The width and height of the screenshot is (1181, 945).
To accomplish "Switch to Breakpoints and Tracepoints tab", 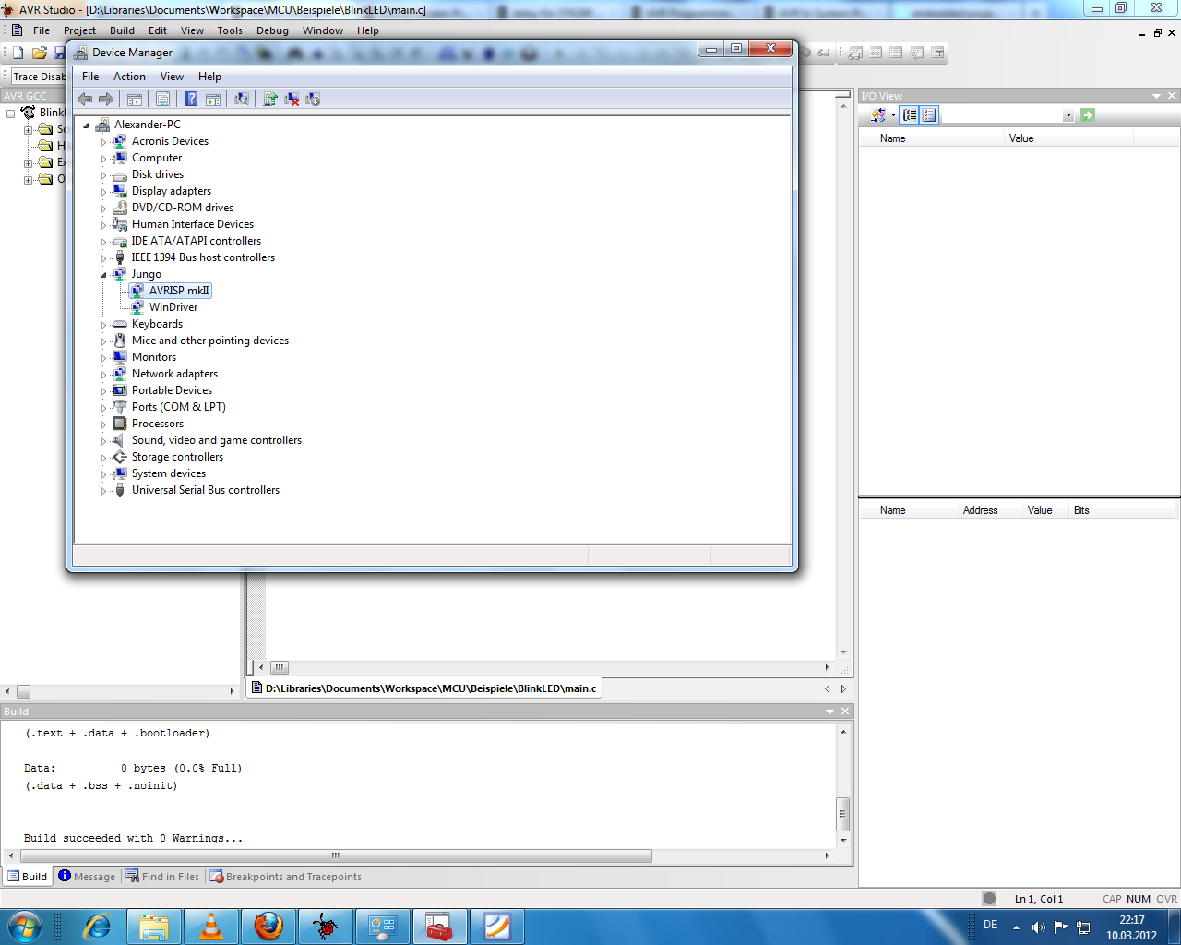I will (x=285, y=877).
